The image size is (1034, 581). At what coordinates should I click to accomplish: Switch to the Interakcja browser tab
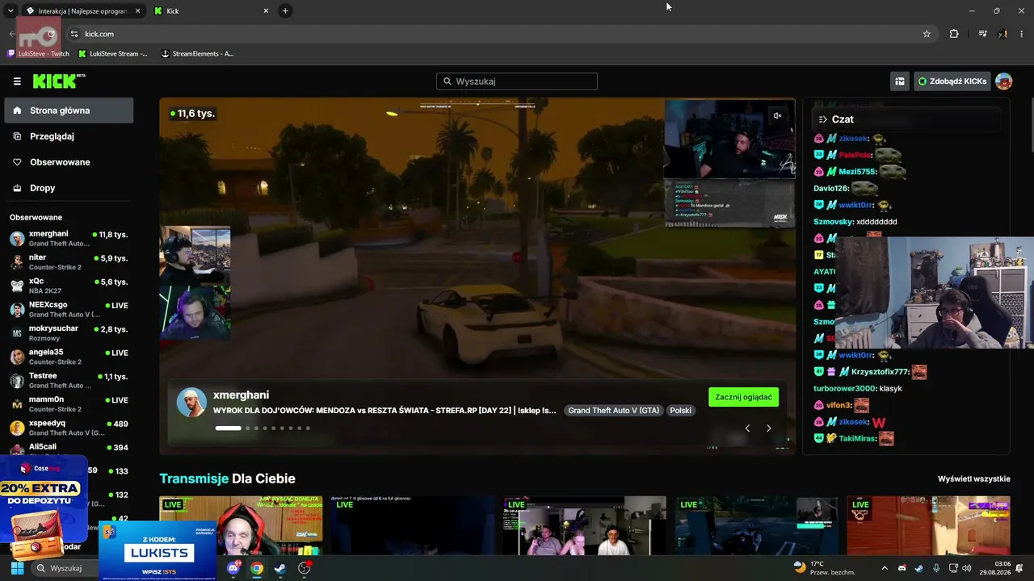click(83, 10)
